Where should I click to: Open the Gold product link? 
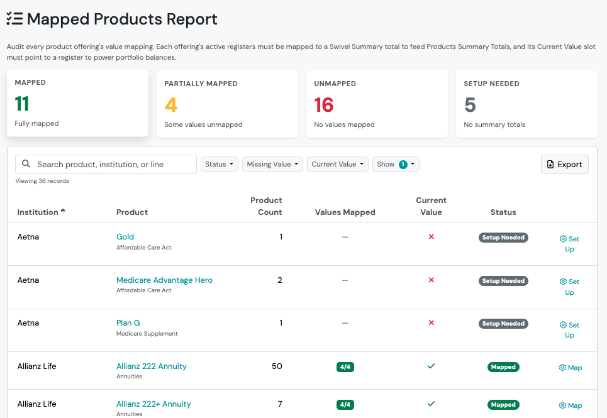(125, 236)
